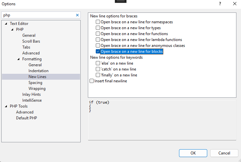The height and width of the screenshot is (162, 241).
Task: Click the Cancel button
Action: click(x=224, y=153)
